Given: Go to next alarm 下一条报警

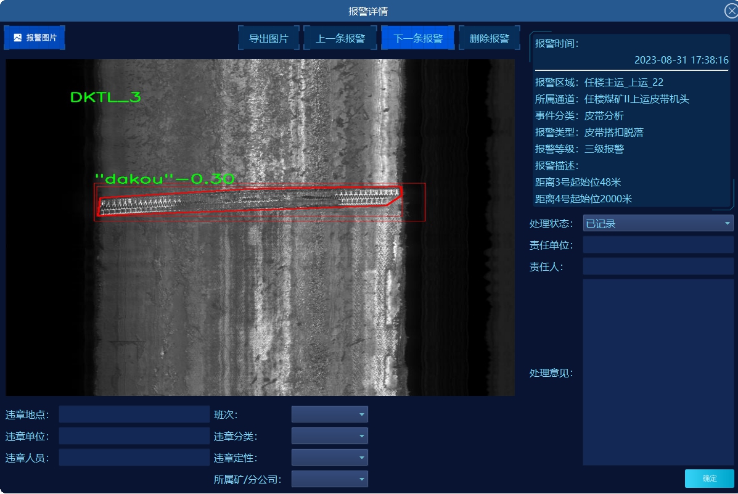Looking at the screenshot, I should [x=418, y=38].
